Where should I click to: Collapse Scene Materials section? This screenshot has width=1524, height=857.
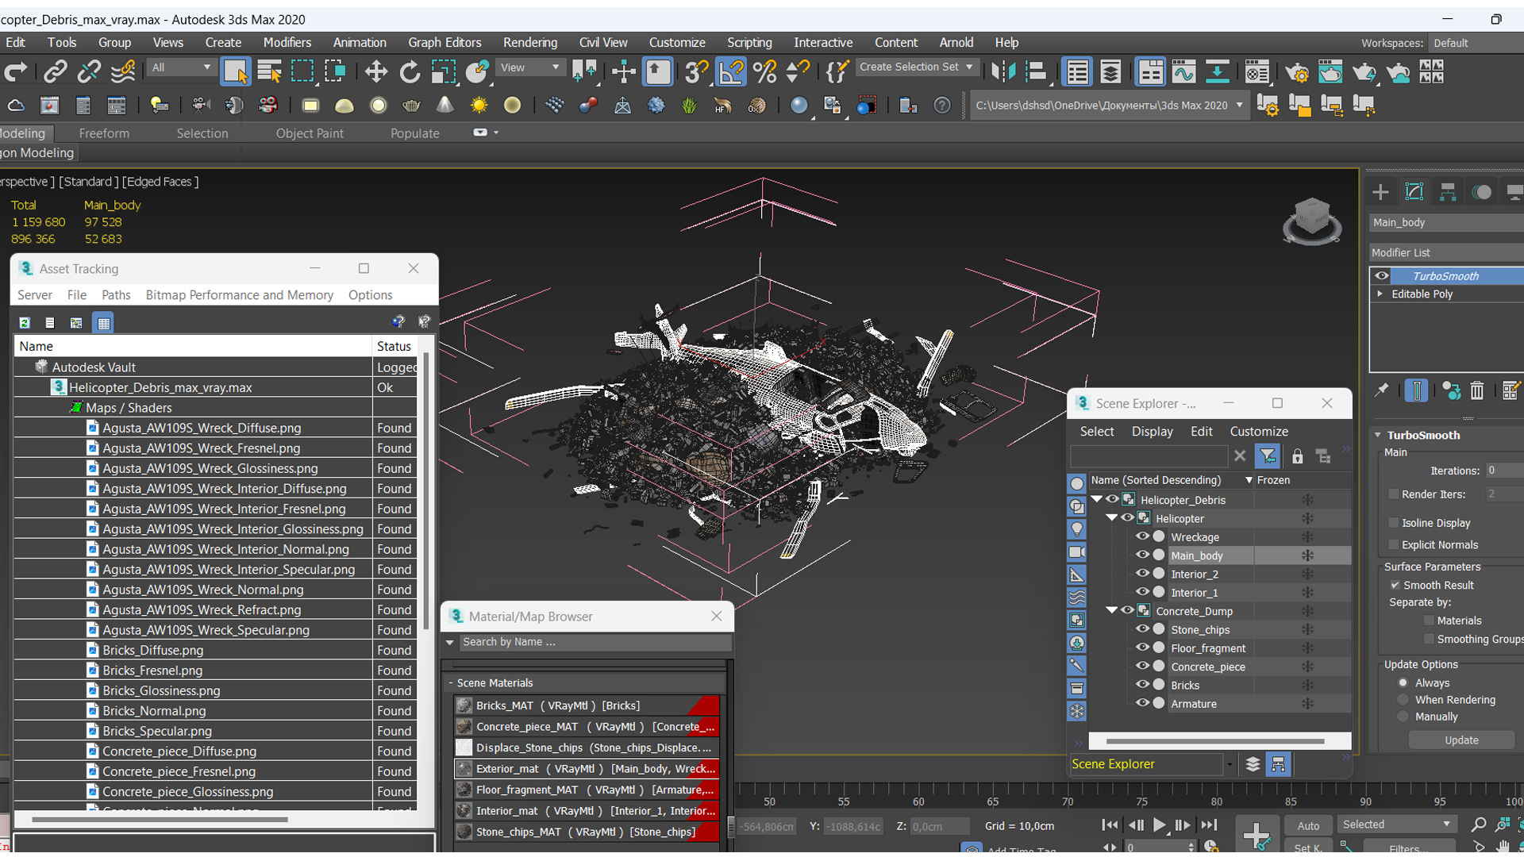(451, 682)
